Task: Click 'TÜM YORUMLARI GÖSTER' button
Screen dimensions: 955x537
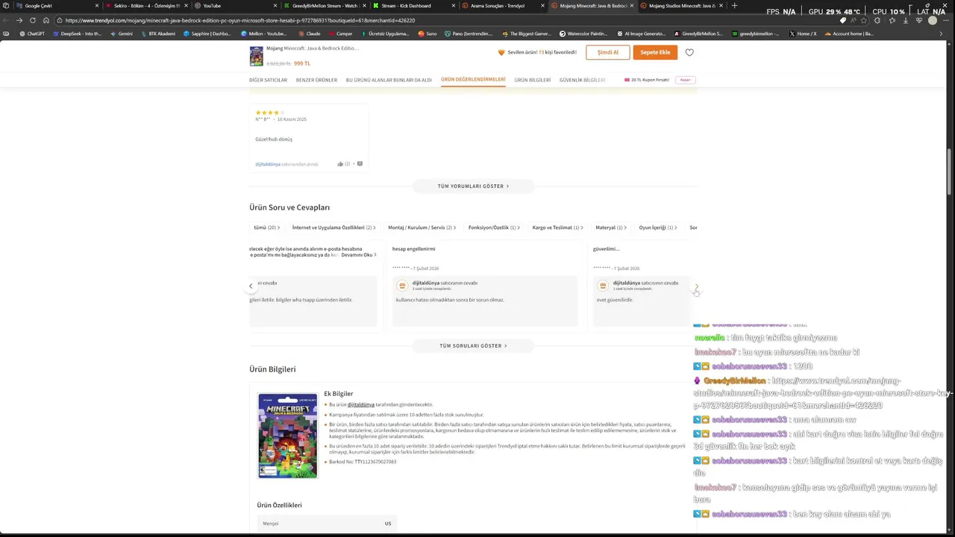Action: click(474, 186)
